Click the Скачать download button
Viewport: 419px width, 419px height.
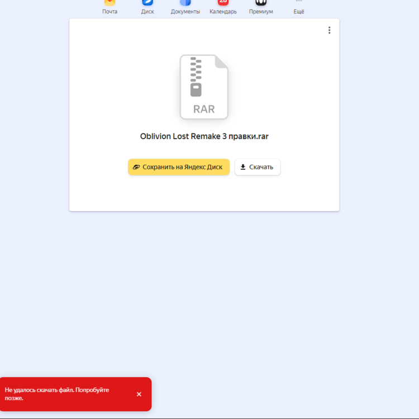pos(258,167)
